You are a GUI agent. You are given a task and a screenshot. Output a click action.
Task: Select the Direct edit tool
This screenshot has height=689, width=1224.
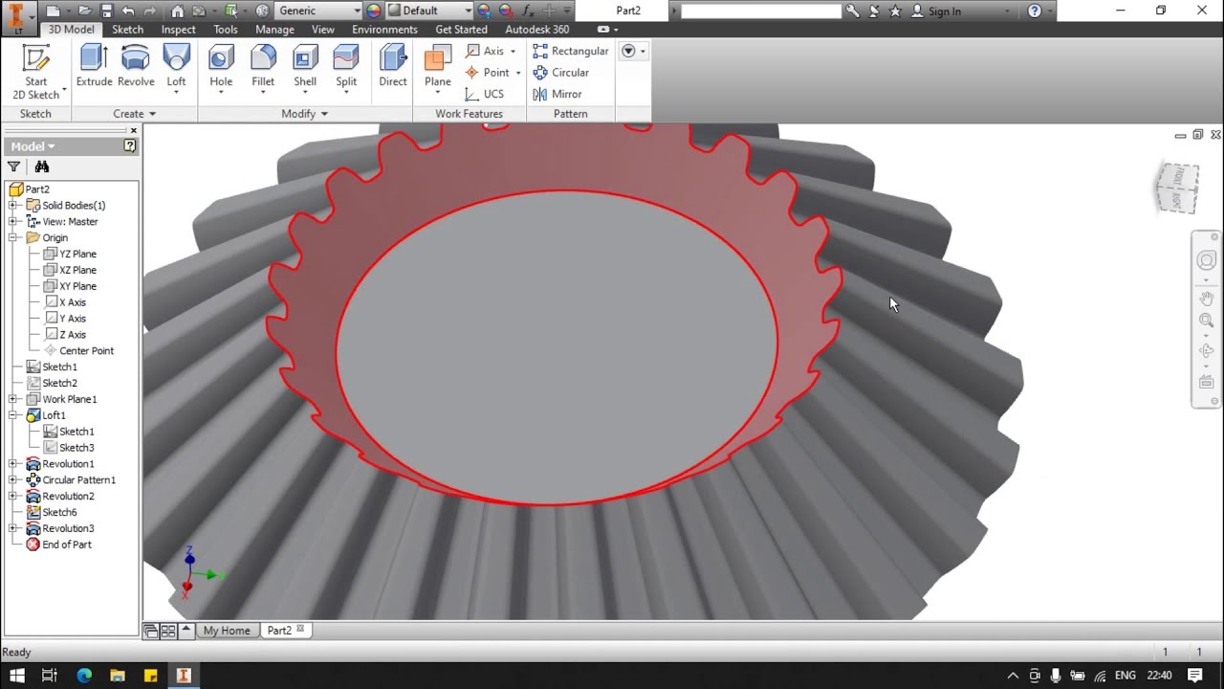click(x=393, y=67)
